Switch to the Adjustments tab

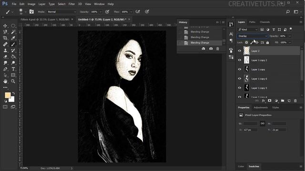261,107
